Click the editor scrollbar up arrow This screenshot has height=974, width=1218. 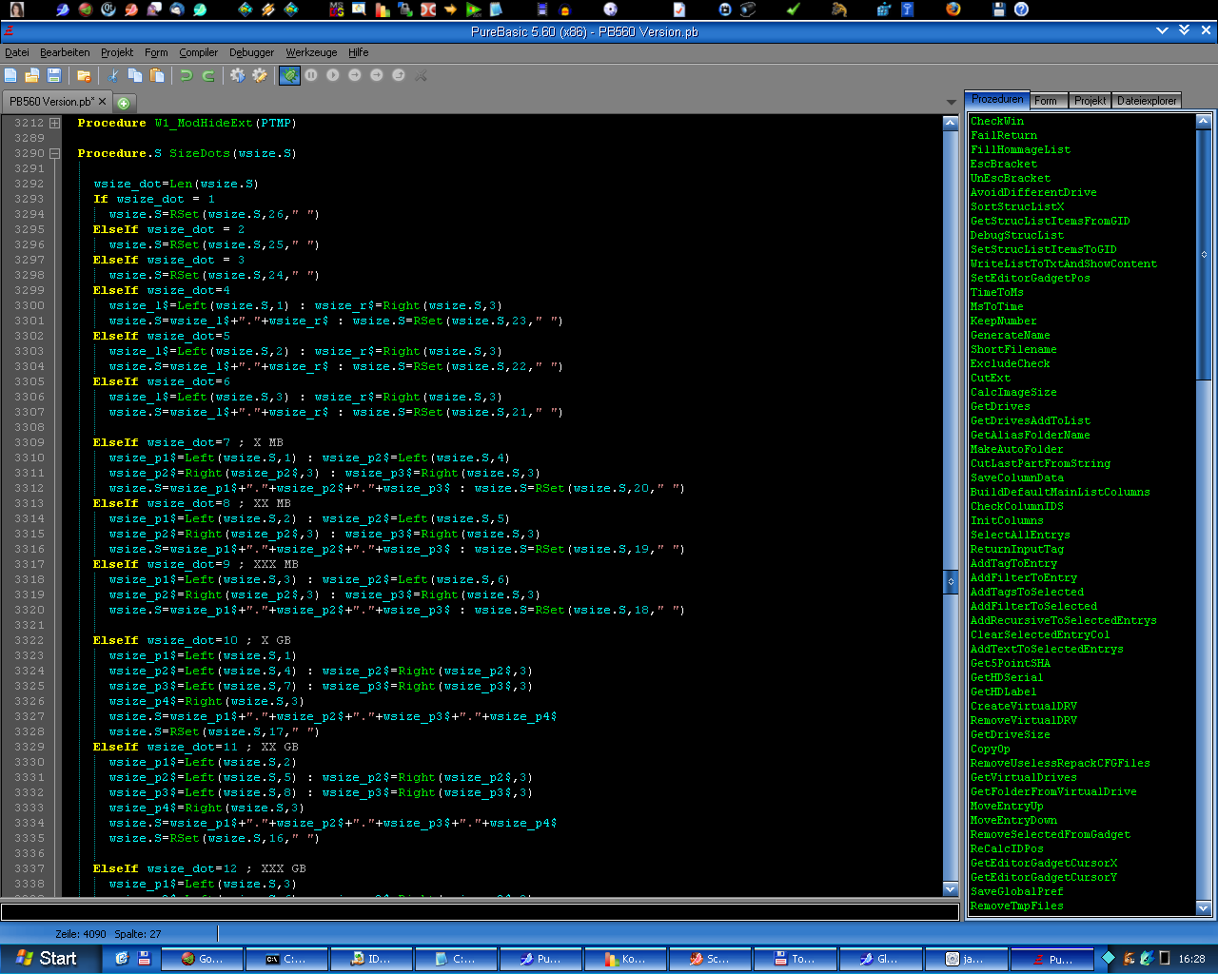click(950, 123)
